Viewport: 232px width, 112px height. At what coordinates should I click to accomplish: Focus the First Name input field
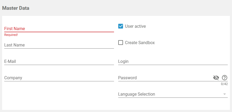[x=59, y=29]
